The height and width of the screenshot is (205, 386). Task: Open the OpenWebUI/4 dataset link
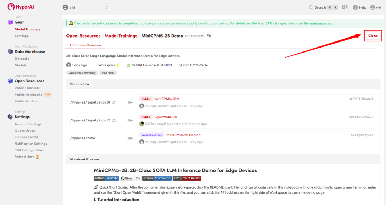(165, 117)
